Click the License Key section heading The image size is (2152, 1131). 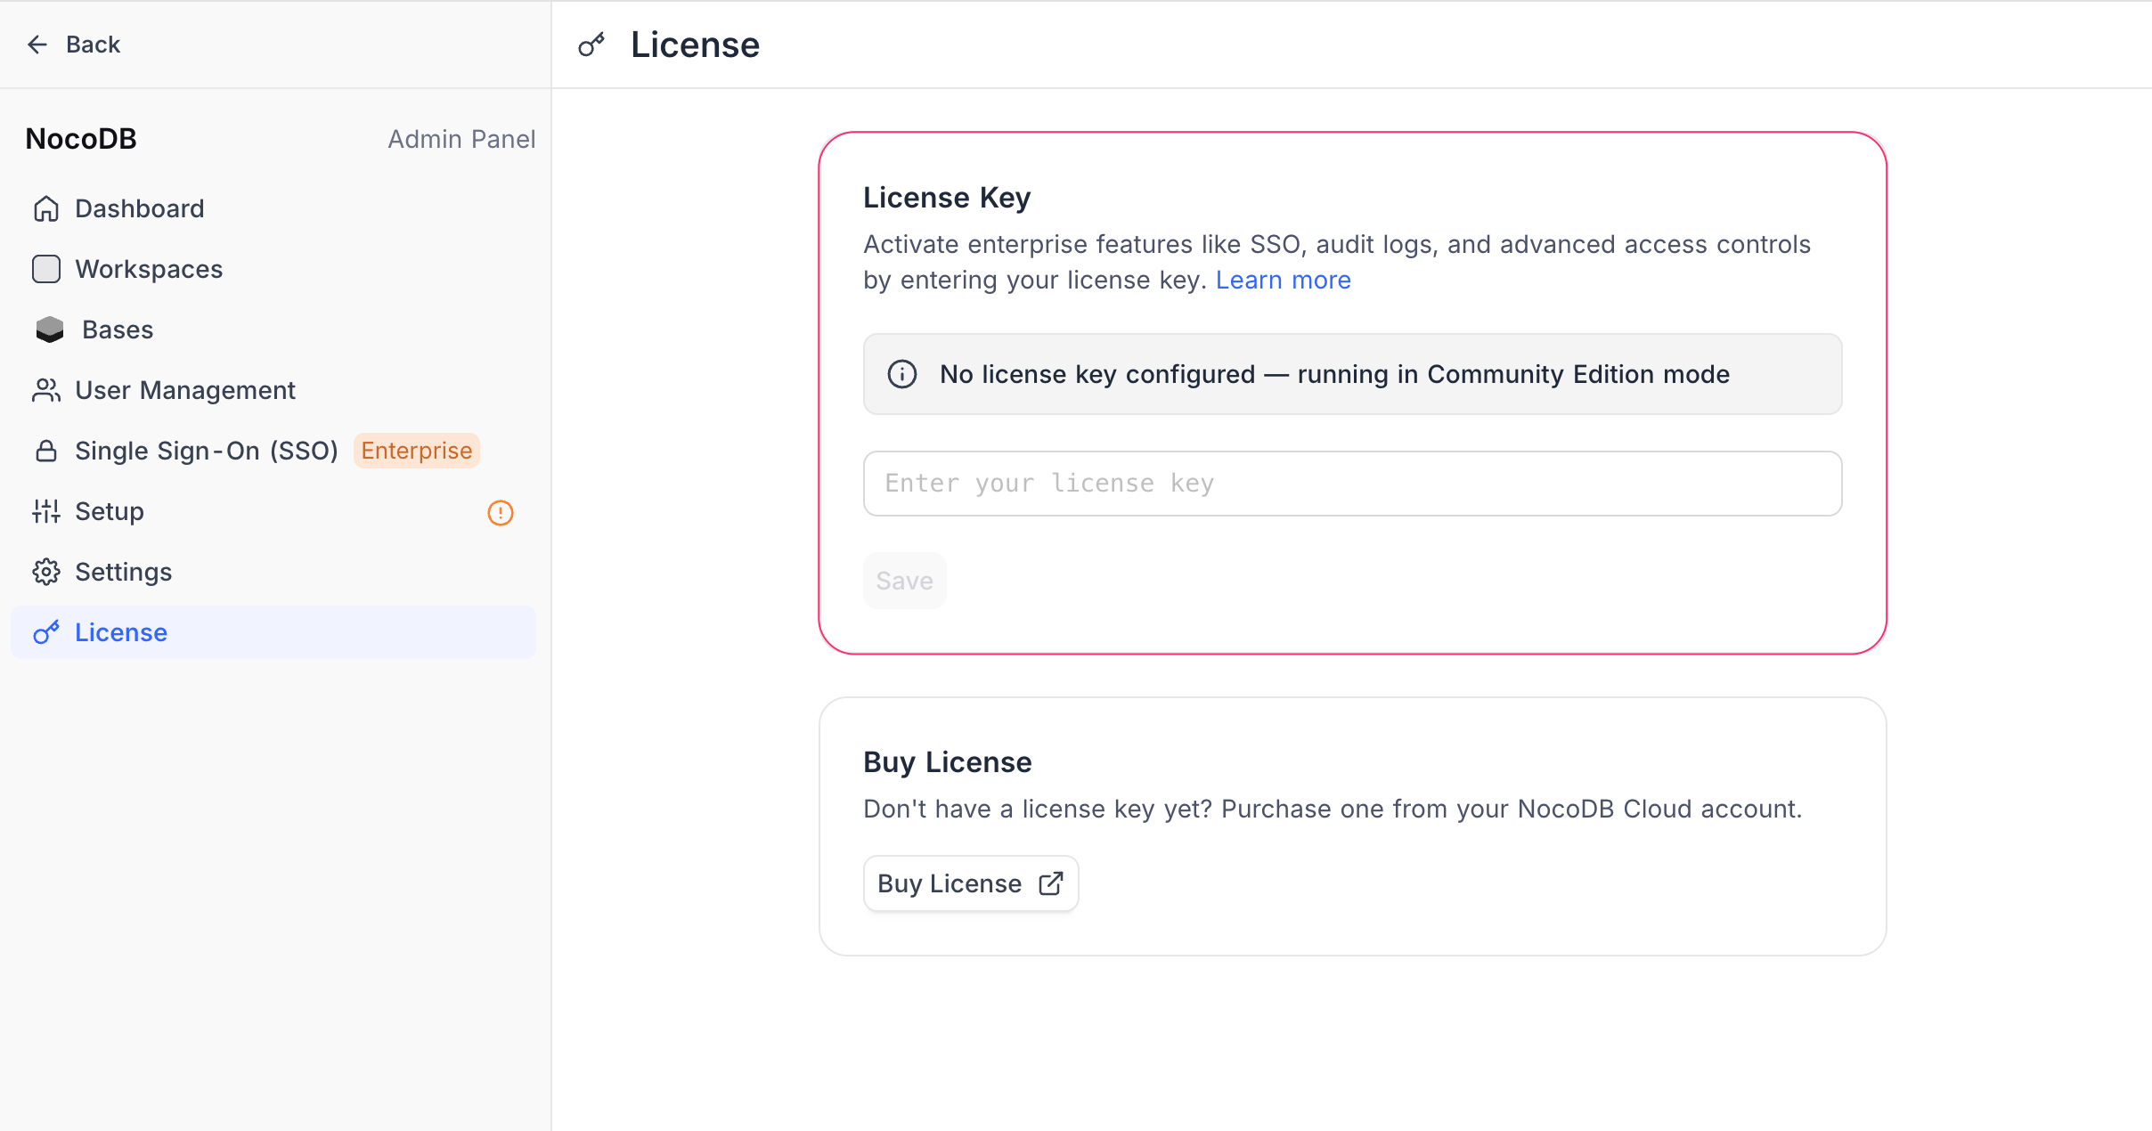(x=947, y=198)
